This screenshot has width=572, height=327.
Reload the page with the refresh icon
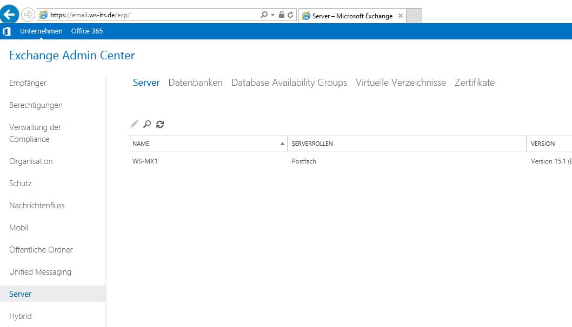[x=290, y=15]
